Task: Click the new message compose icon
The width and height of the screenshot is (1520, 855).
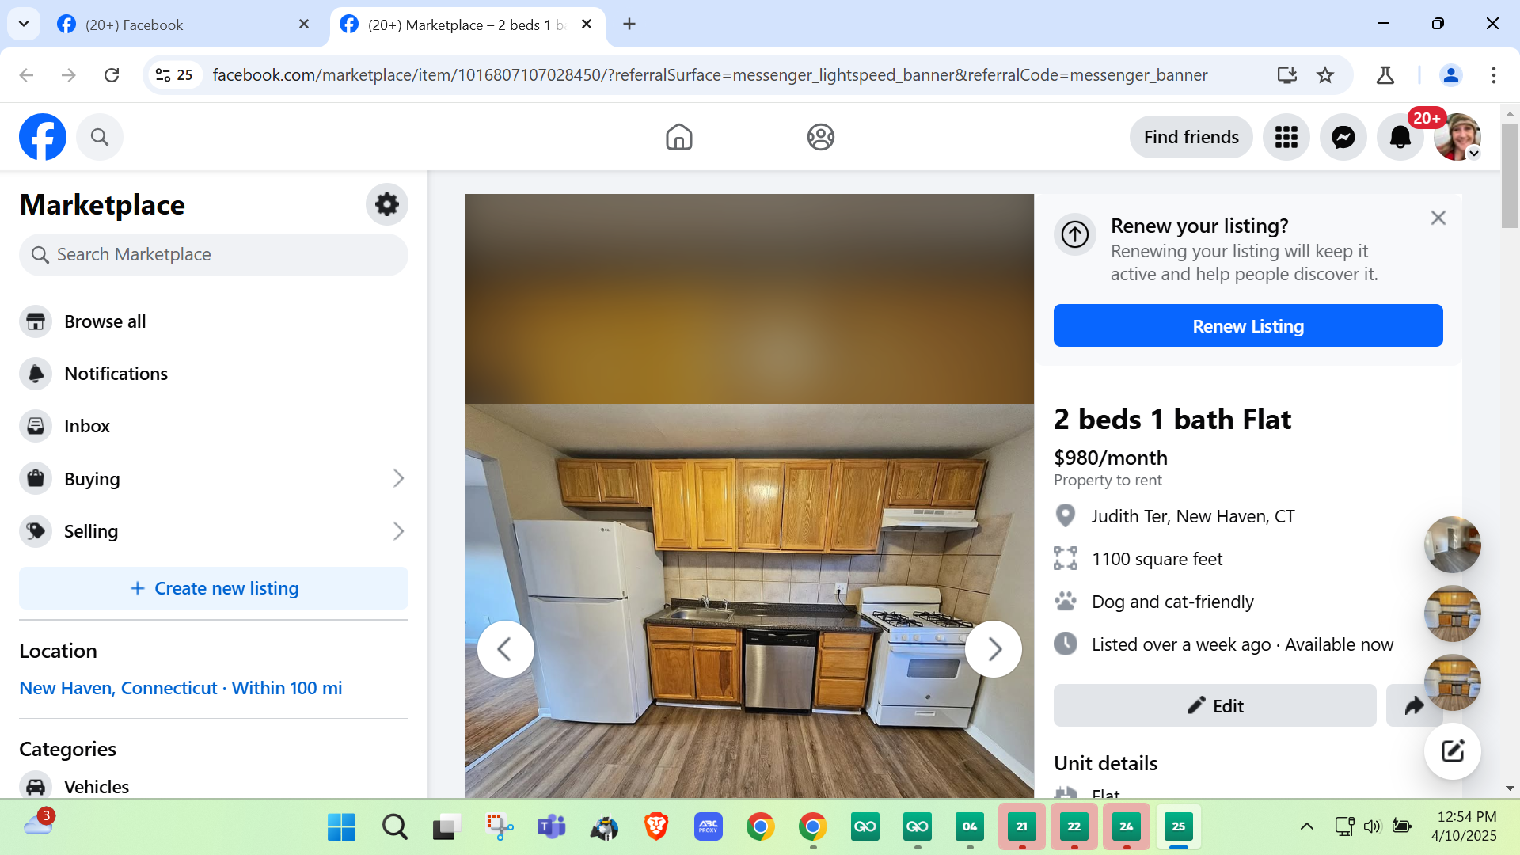Action: [1452, 750]
